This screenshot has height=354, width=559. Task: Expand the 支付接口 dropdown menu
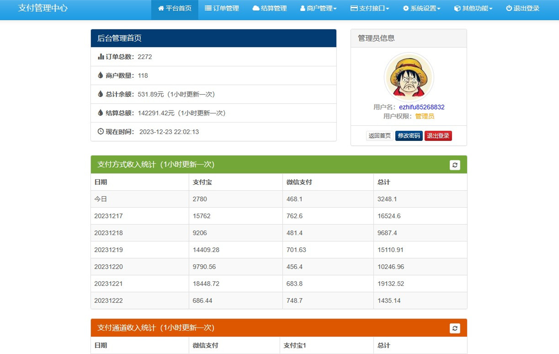click(x=370, y=8)
